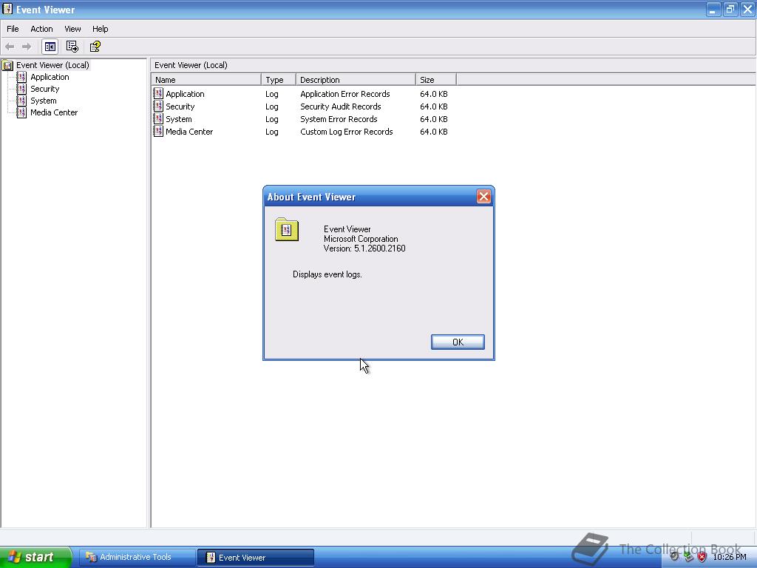Screen dimensions: 757x568
Task: Click Security row icon in list pane
Action: pos(158,106)
